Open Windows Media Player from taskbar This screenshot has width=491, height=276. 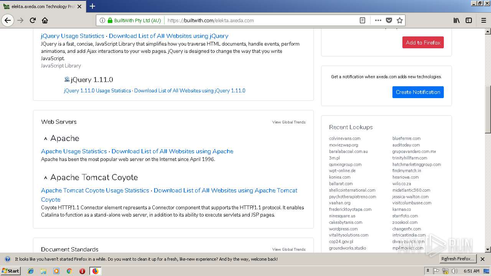click(56, 271)
